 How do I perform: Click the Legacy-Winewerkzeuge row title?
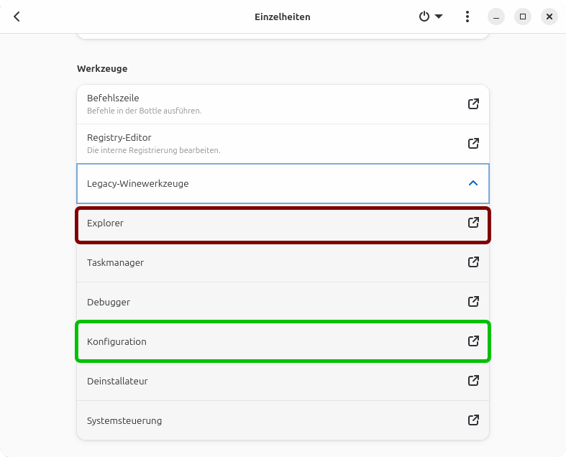(x=137, y=183)
